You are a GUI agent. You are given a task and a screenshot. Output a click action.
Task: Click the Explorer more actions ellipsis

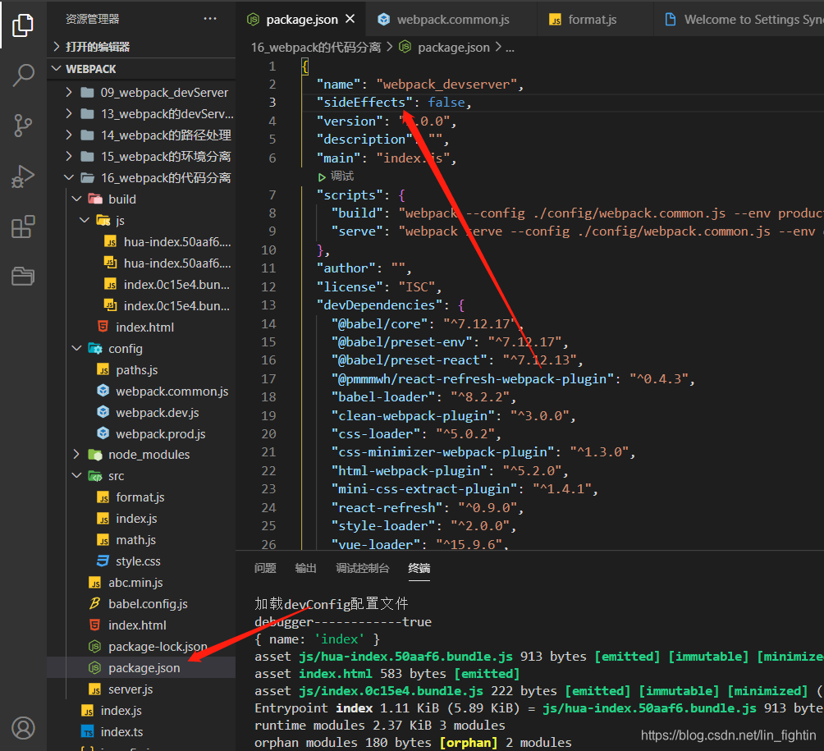(210, 19)
